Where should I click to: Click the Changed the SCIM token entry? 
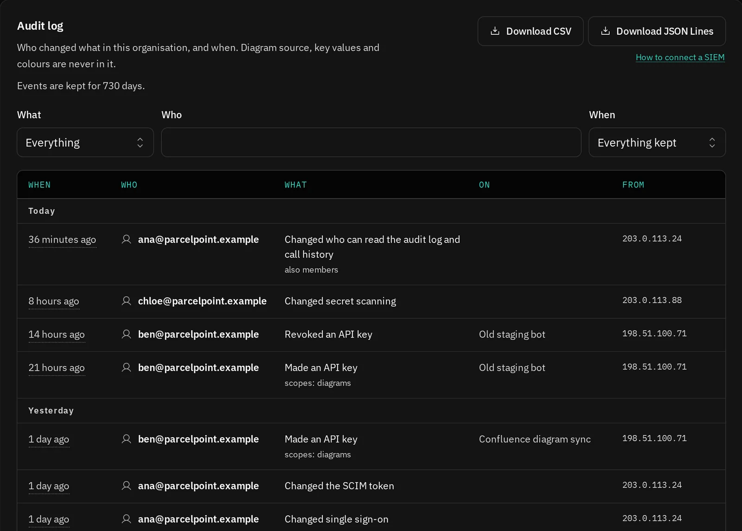click(339, 486)
